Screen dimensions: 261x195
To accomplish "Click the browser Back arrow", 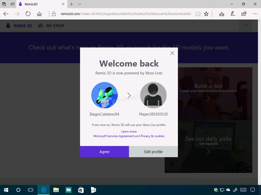I will pos(6,14).
